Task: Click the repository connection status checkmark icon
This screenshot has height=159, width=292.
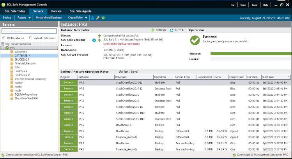Action: pyautogui.click(x=3, y=155)
